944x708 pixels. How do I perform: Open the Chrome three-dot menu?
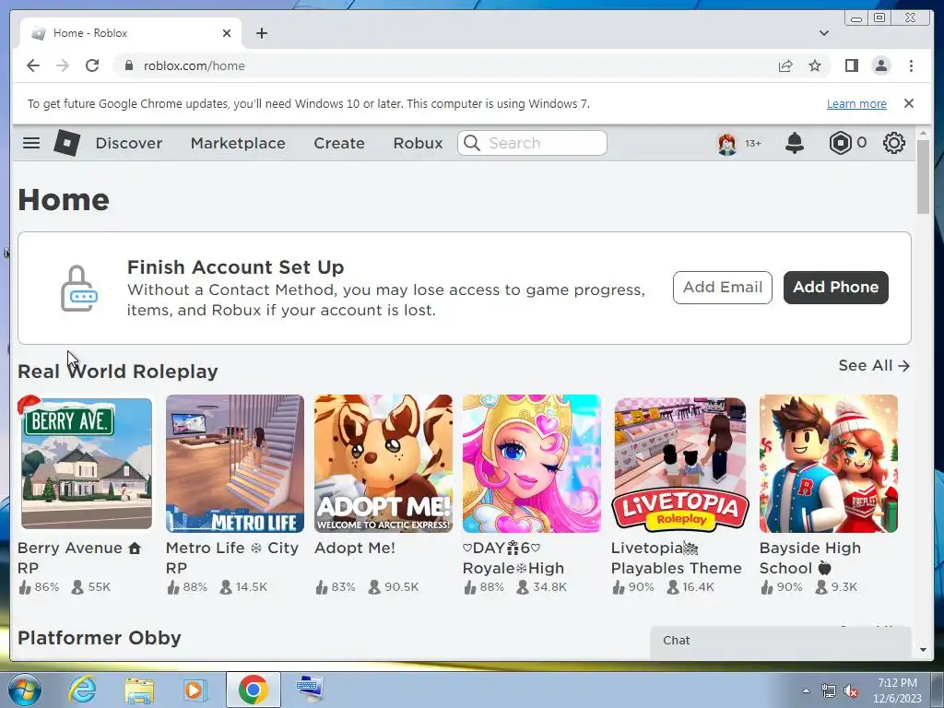coord(911,65)
